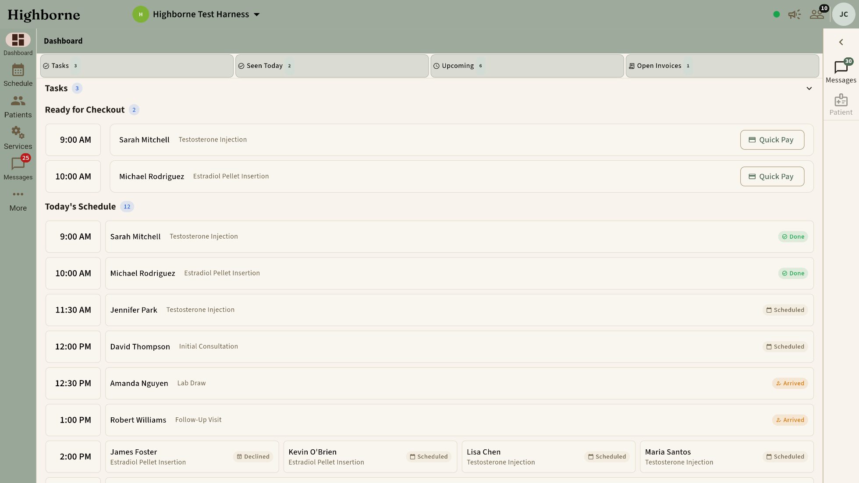Open James Foster's appointment card
The width and height of the screenshot is (859, 483).
pyautogui.click(x=192, y=457)
